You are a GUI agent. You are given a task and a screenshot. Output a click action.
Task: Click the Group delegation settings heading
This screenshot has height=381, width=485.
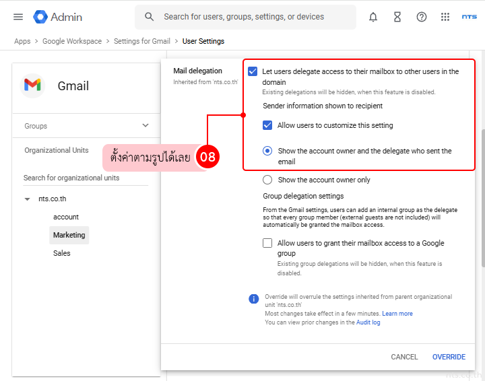[x=303, y=196]
